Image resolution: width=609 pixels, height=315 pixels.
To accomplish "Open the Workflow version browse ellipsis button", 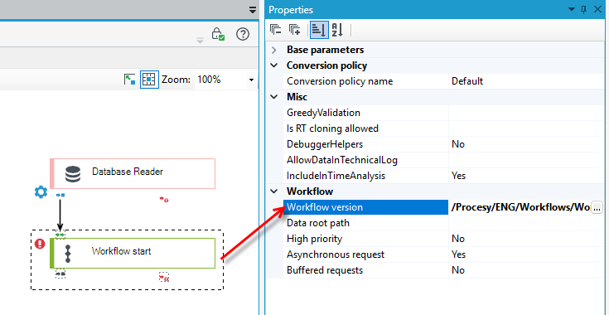I will [597, 207].
